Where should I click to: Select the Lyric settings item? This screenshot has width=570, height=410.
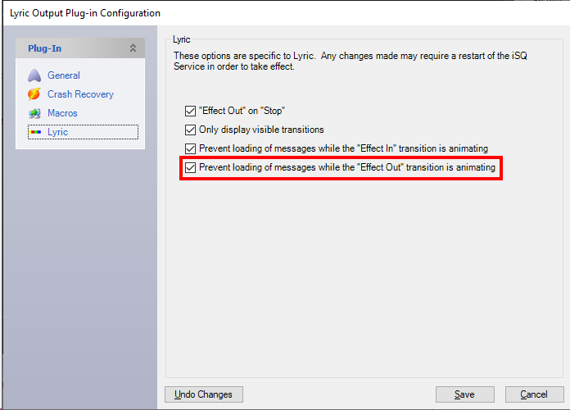pyautogui.click(x=58, y=132)
